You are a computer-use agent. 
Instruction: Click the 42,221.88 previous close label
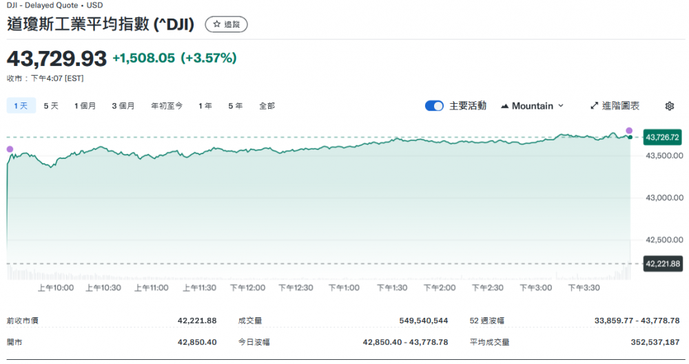coord(662,264)
